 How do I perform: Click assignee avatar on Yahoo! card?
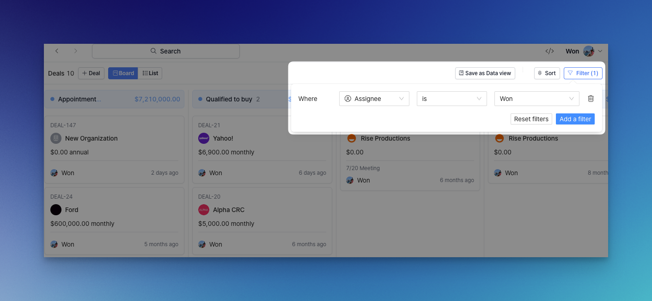click(x=202, y=173)
